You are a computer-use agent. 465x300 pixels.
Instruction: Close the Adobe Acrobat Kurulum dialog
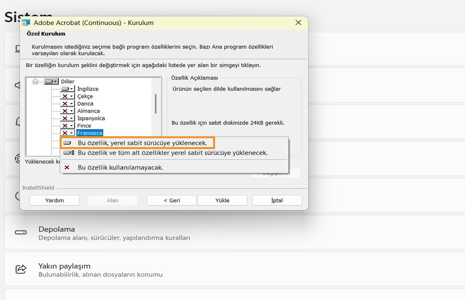click(x=298, y=23)
